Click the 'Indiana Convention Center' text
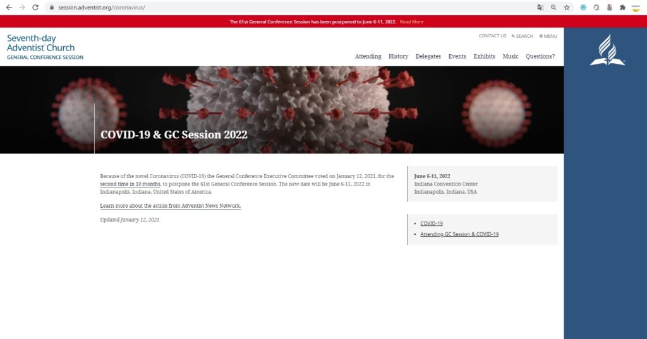The height and width of the screenshot is (339, 647). click(x=446, y=184)
